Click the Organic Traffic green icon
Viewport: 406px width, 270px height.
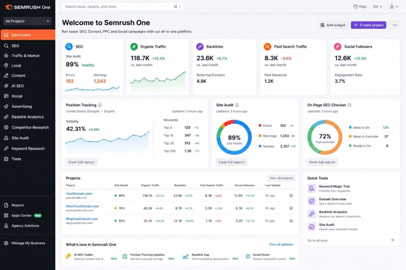pyautogui.click(x=134, y=47)
